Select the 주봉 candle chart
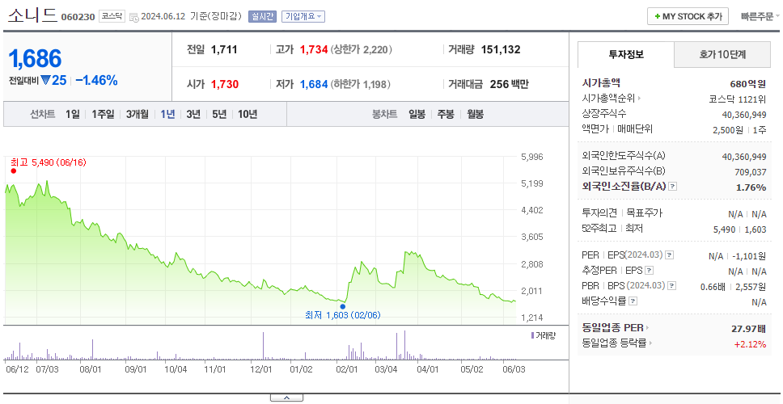 446,114
